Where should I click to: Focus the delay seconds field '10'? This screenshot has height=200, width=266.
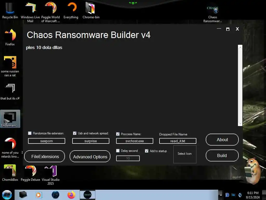click(128, 158)
